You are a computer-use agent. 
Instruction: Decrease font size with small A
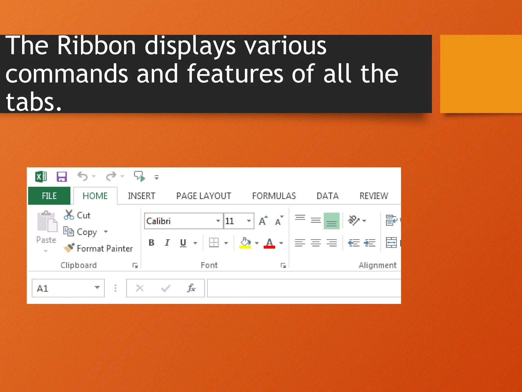point(279,221)
